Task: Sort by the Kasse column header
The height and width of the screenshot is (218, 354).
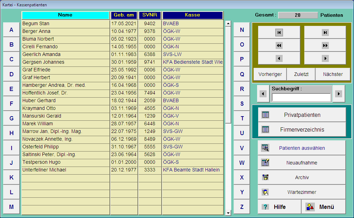Action: [x=192, y=15]
